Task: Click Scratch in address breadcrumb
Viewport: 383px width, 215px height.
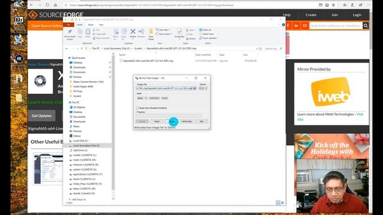Action: coord(138,48)
